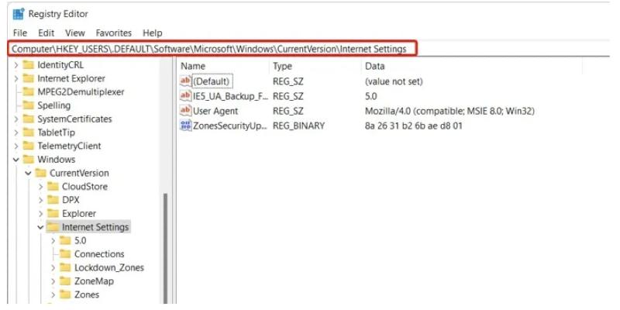Image resolution: width=620 pixels, height=310 pixels.
Task: Collapse the Internet Settings key
Action: point(41,227)
